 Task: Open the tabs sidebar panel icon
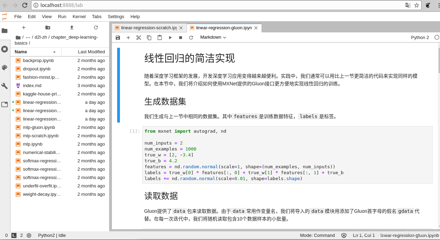pos(5,104)
